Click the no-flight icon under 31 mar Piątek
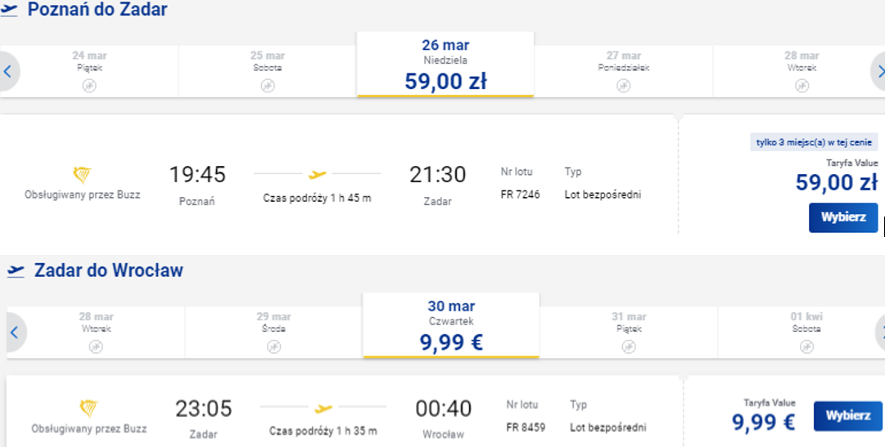Viewport: 885px width, 447px height. tap(629, 346)
